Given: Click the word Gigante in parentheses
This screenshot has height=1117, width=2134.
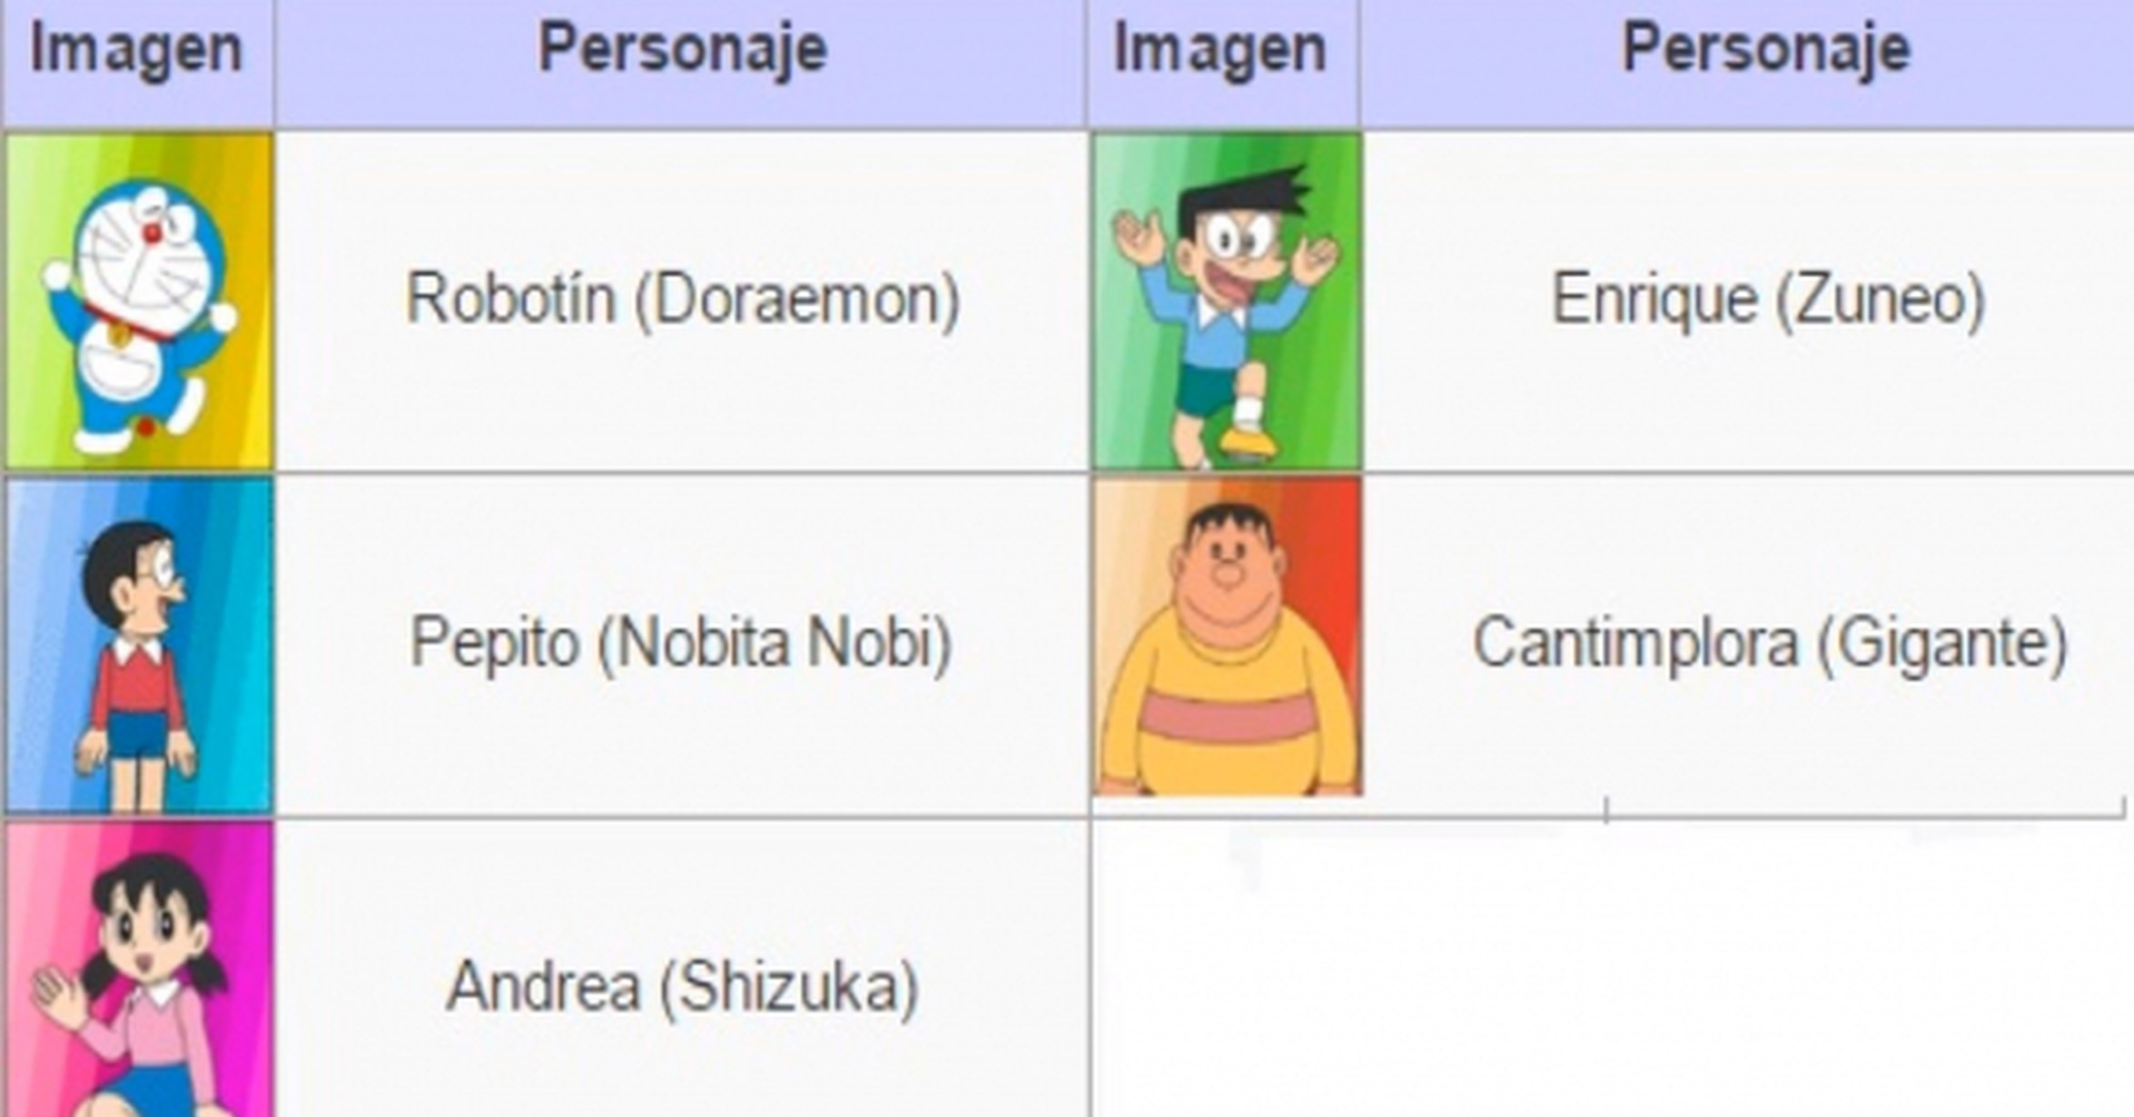Looking at the screenshot, I should (x=1942, y=643).
